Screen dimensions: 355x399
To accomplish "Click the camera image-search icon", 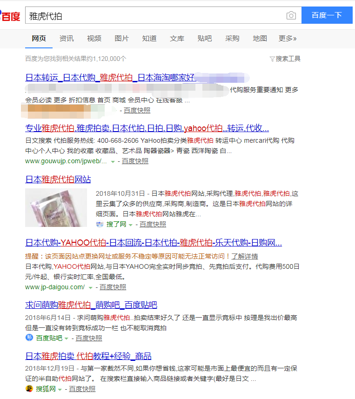I will (x=291, y=15).
